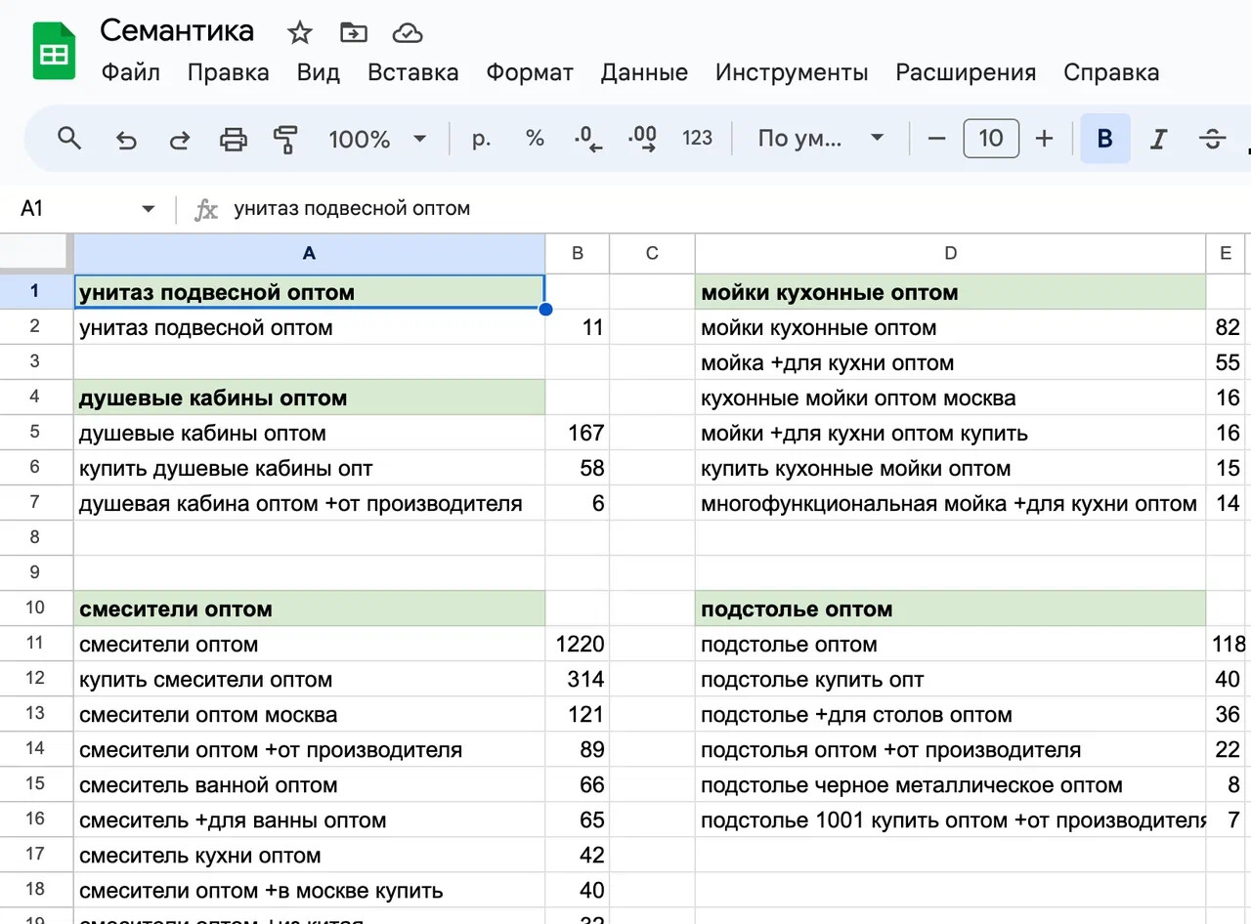1251x924 pixels.
Task: Select cell 'душевая кабина оптом +от производителя'
Action: pyautogui.click(x=309, y=503)
